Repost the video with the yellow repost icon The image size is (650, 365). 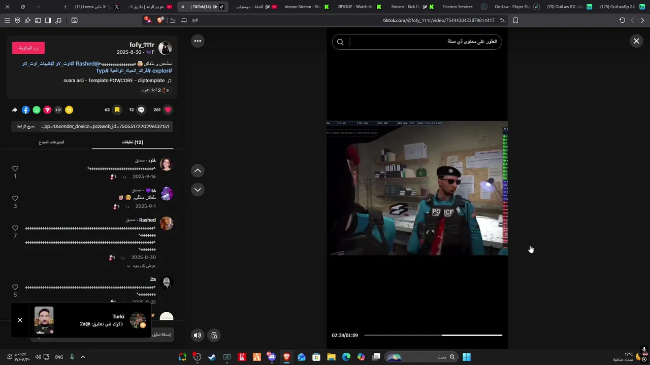(69, 109)
